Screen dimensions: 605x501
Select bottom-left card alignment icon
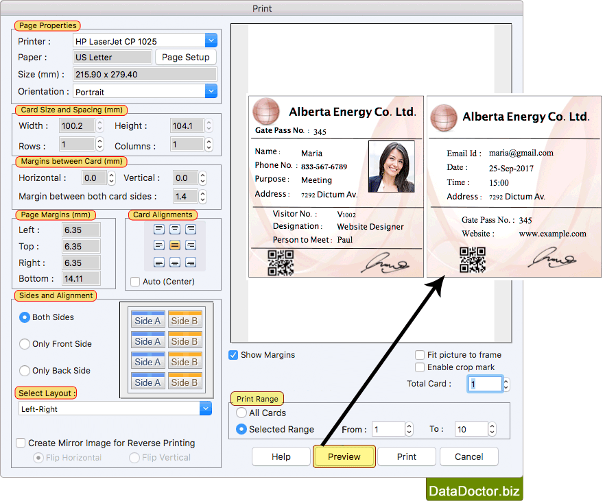(x=159, y=262)
